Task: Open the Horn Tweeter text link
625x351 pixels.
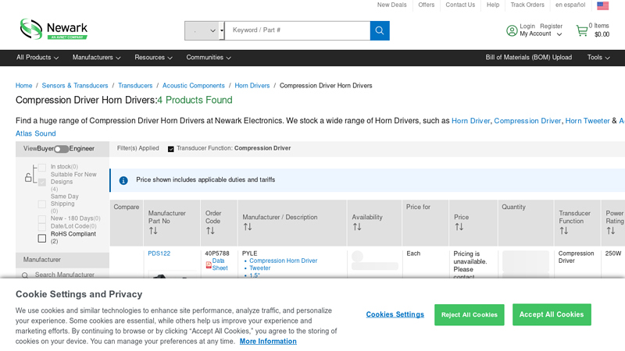Action: [587, 121]
